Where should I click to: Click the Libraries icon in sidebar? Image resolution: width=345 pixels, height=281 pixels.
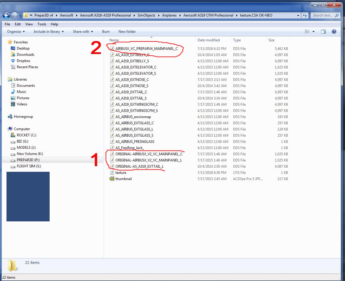click(10, 79)
